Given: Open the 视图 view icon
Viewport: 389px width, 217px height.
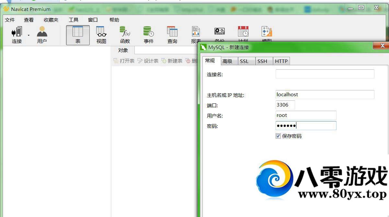Looking at the screenshot, I should click(x=101, y=35).
